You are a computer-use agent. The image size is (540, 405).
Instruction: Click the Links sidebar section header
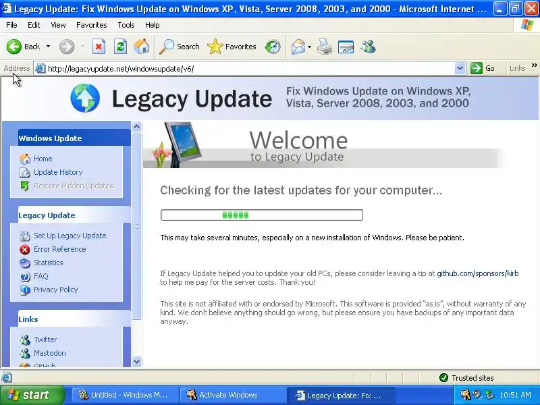tap(74, 319)
